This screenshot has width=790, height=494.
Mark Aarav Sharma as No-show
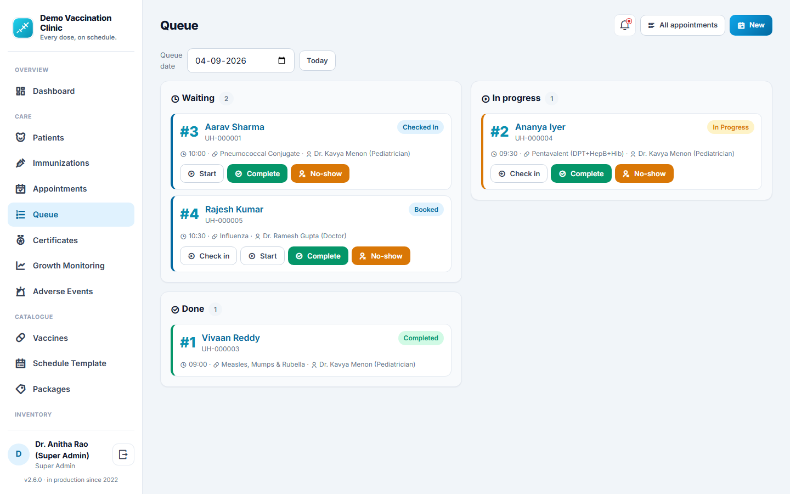coord(320,173)
